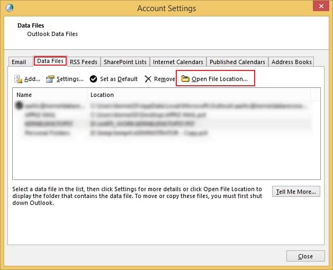Click the Remove label
333x270 pixels.
click(165, 79)
